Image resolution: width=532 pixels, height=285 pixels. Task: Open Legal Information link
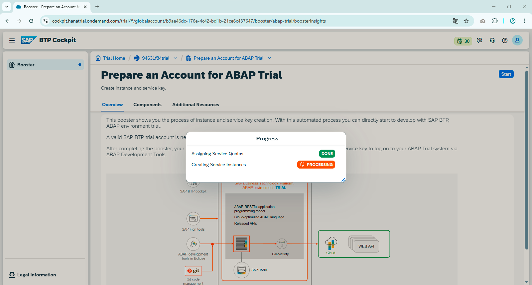[x=33, y=275]
